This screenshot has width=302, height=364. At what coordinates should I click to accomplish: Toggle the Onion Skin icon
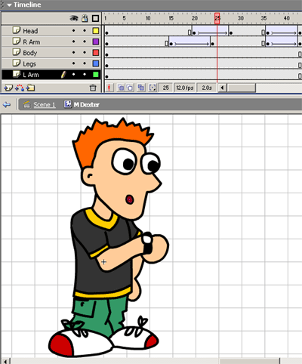click(121, 88)
